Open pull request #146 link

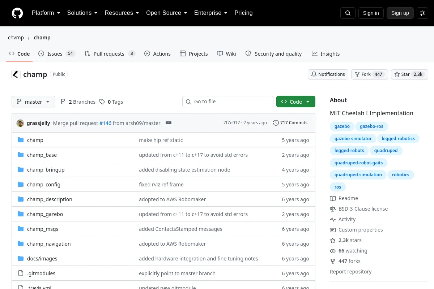point(105,123)
